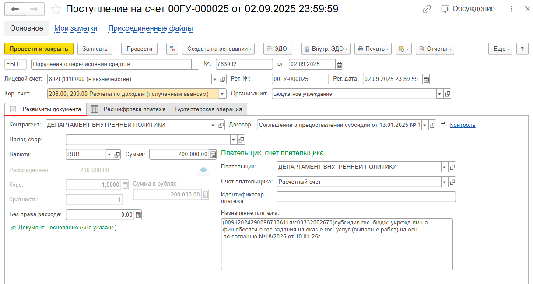Add document to favorites with star icon

click(56, 9)
